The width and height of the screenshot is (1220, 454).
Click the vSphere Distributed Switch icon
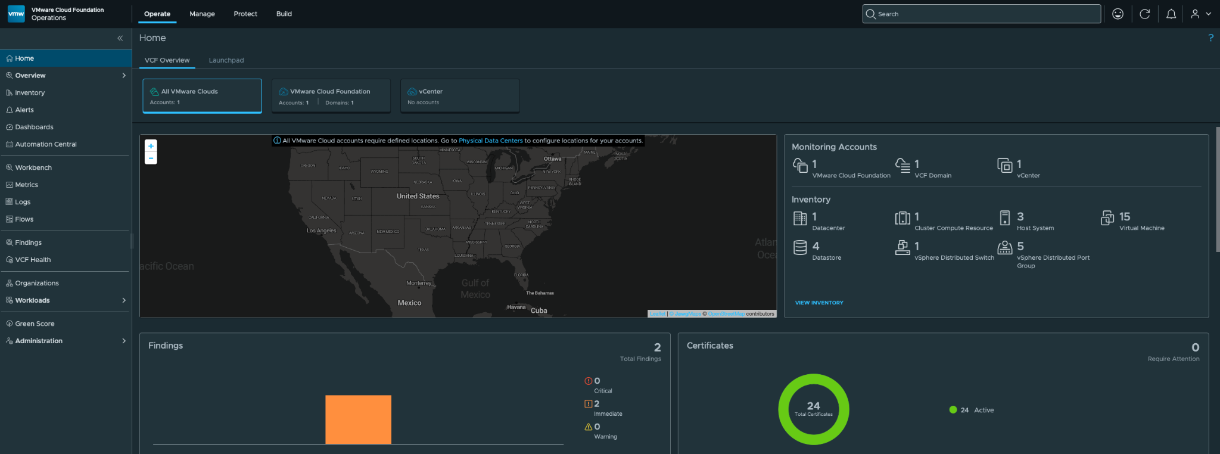coord(902,247)
